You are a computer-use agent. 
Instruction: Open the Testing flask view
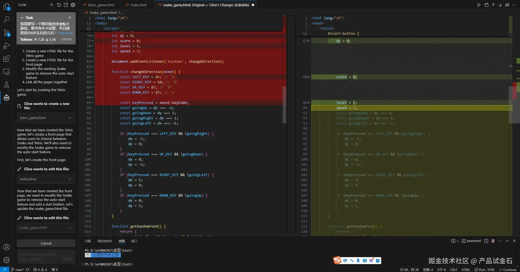[x=7, y=85]
